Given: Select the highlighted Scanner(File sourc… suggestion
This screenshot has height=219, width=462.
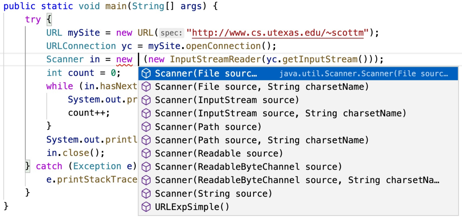Looking at the screenshot, I should point(298,73).
